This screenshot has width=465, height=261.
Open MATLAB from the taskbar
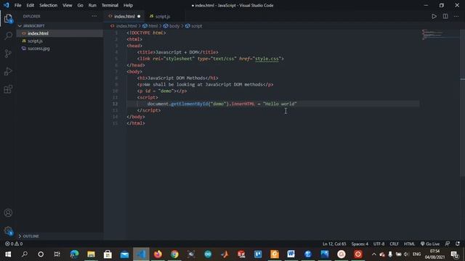coord(225,254)
